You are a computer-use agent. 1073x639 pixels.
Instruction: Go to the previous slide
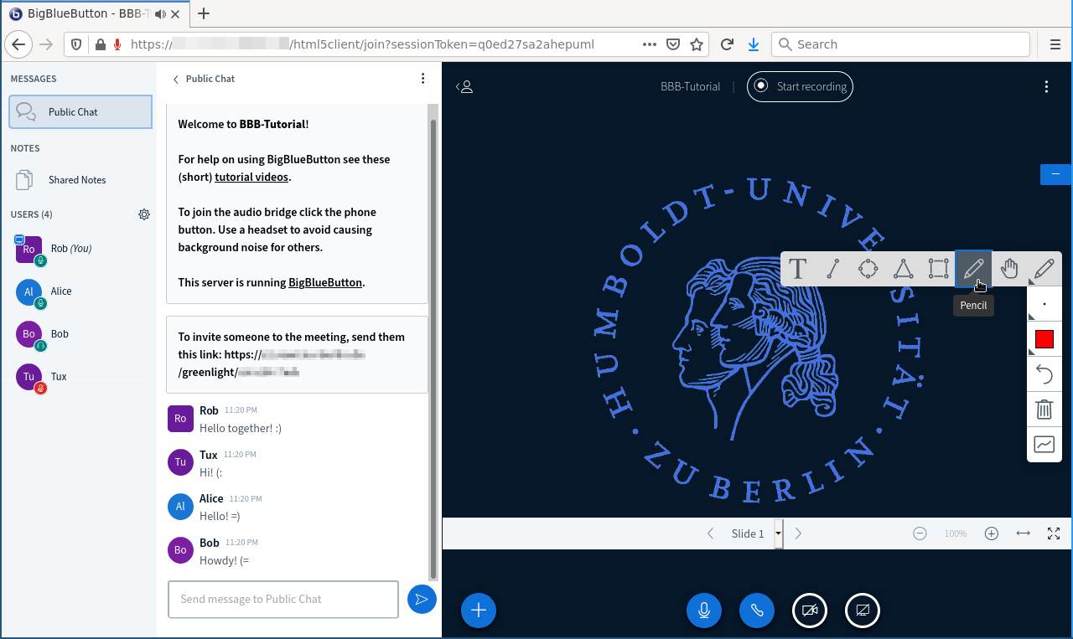click(711, 533)
